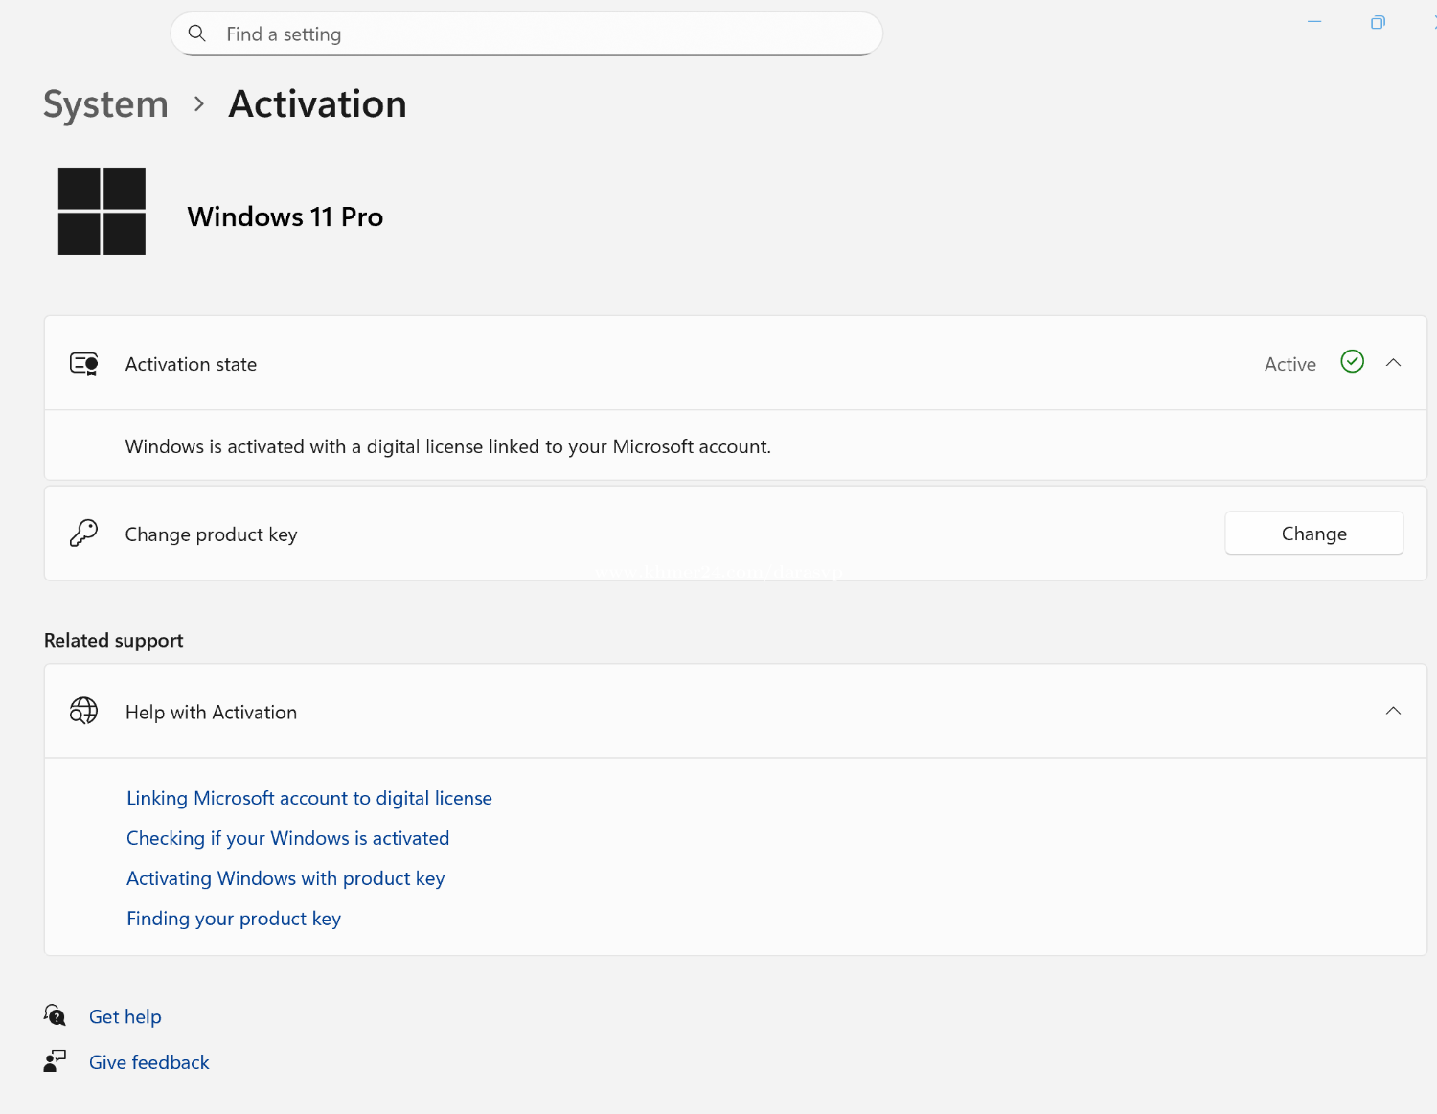
Task: Click the Get help headset icon
Action: [55, 1015]
